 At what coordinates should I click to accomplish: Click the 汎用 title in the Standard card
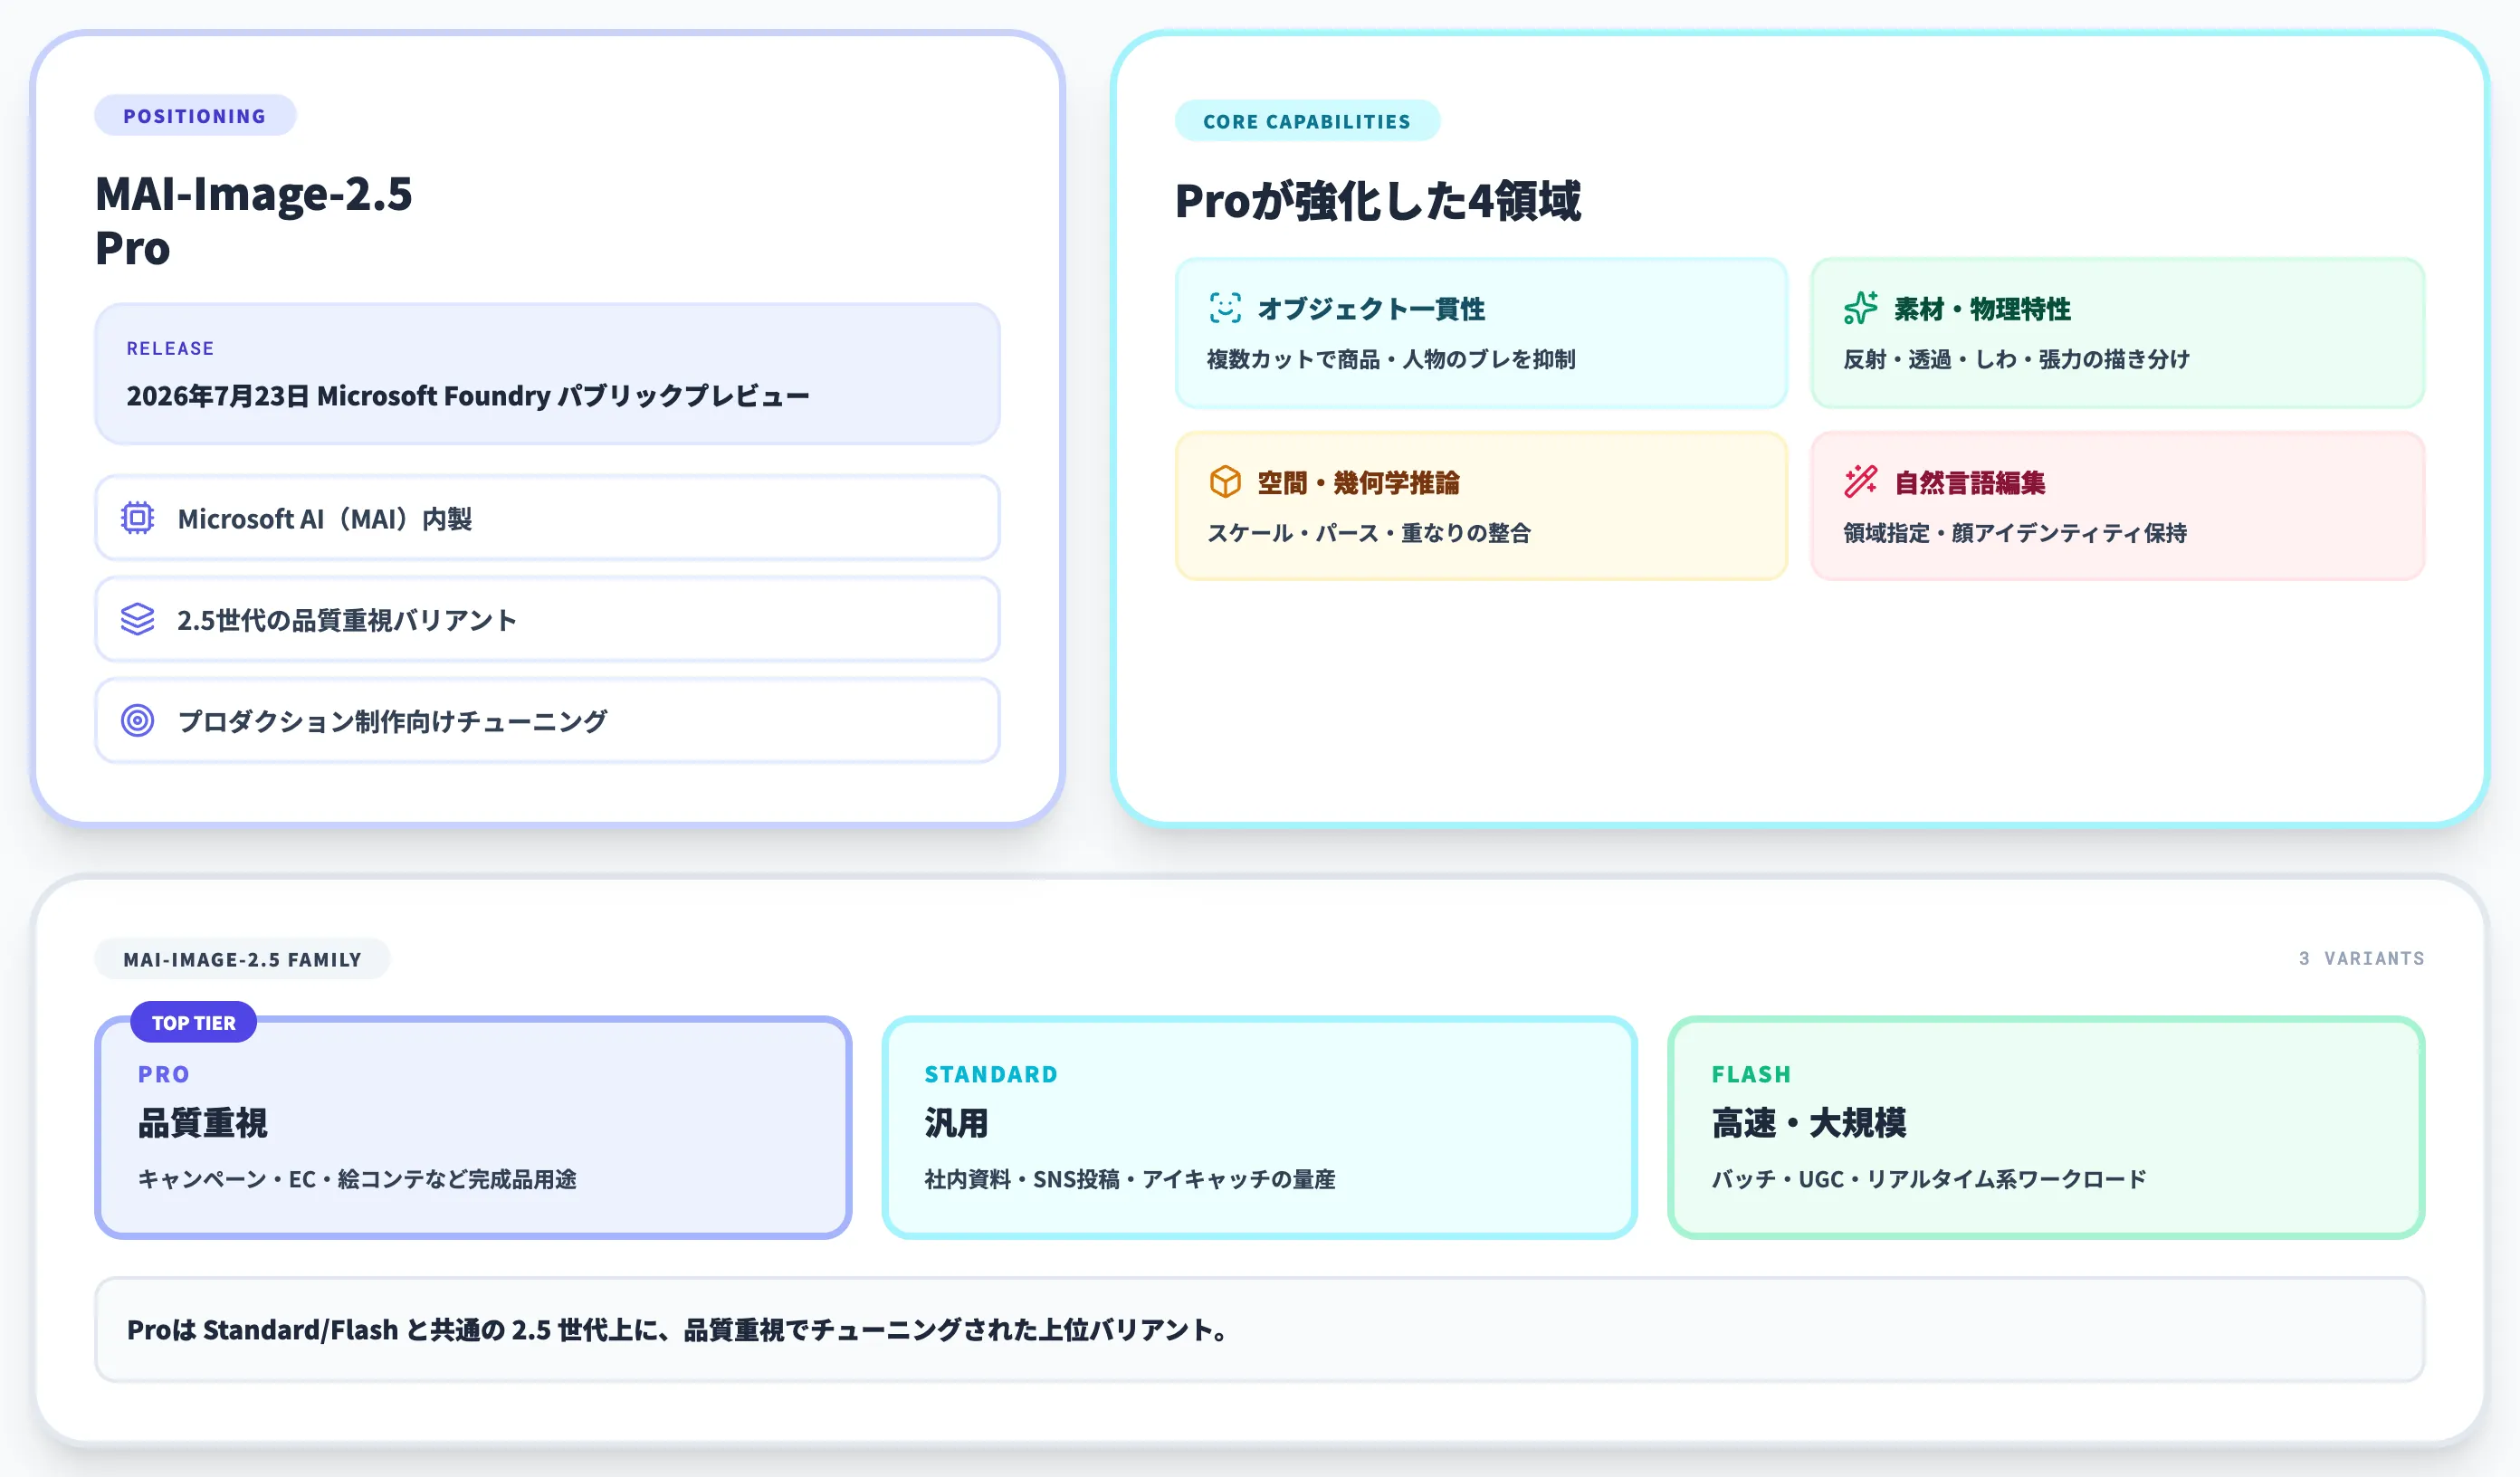click(956, 1123)
